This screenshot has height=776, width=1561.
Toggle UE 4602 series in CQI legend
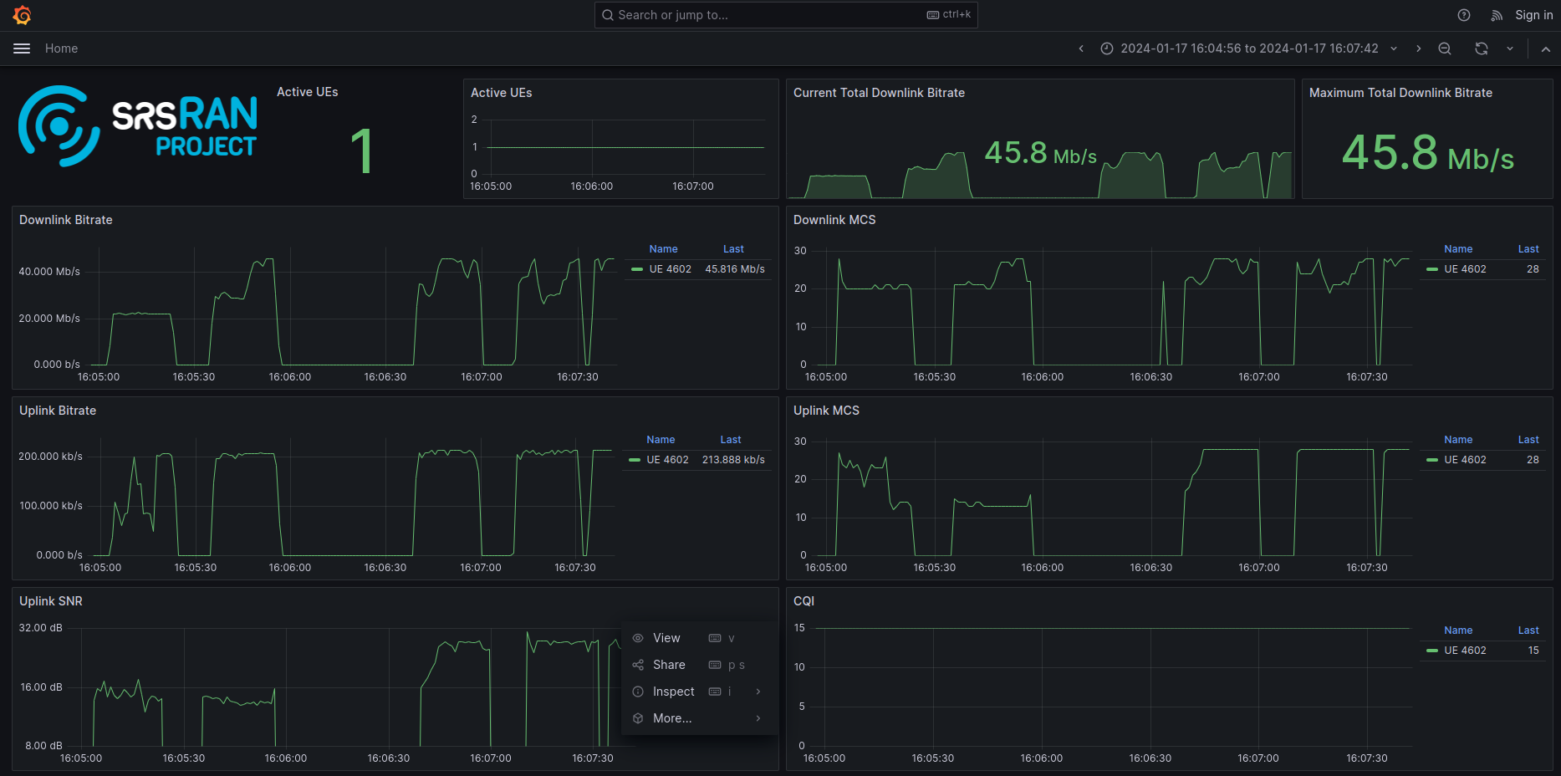pos(1465,651)
